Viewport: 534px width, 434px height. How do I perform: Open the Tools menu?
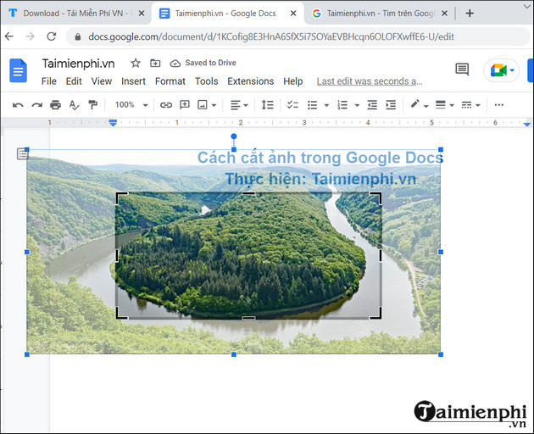206,81
